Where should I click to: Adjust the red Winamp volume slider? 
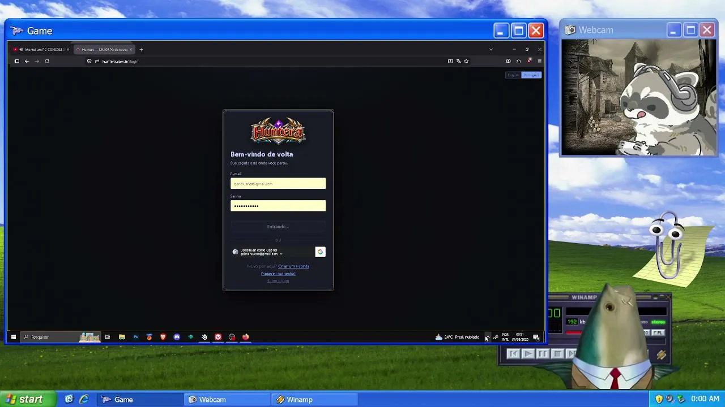(574, 332)
